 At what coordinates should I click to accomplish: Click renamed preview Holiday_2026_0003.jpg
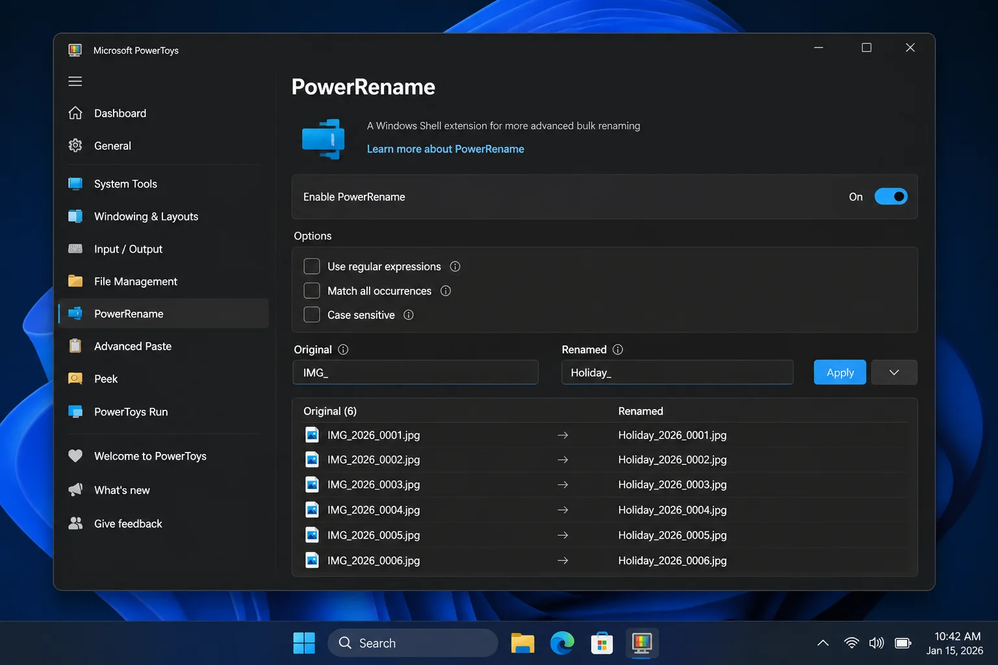672,484
